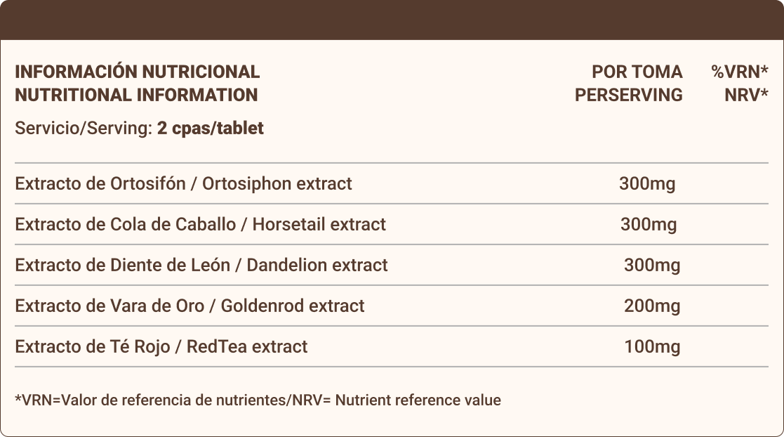
Task: Click the 100mg RedTea extract value
Action: point(652,347)
